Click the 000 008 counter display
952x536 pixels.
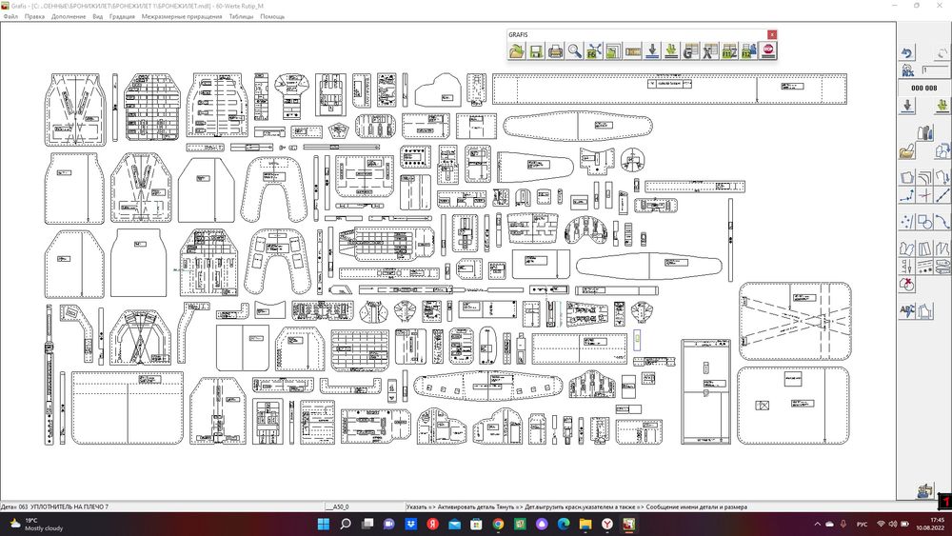point(924,88)
